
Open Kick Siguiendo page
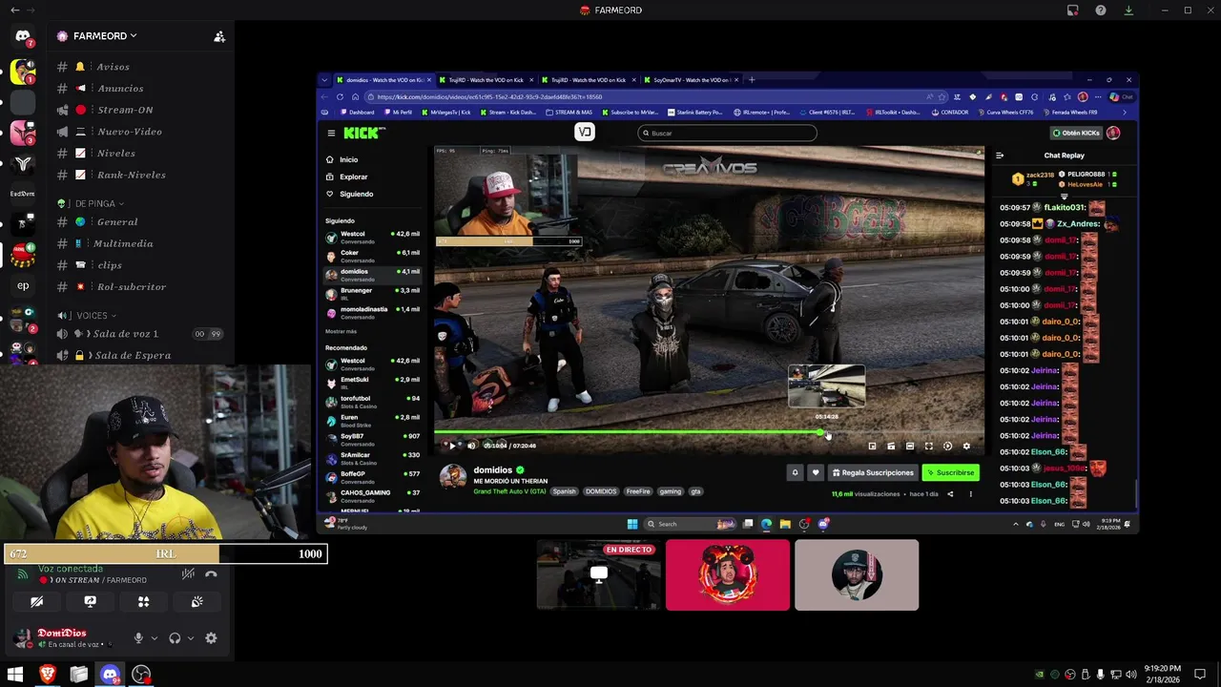[349, 194]
